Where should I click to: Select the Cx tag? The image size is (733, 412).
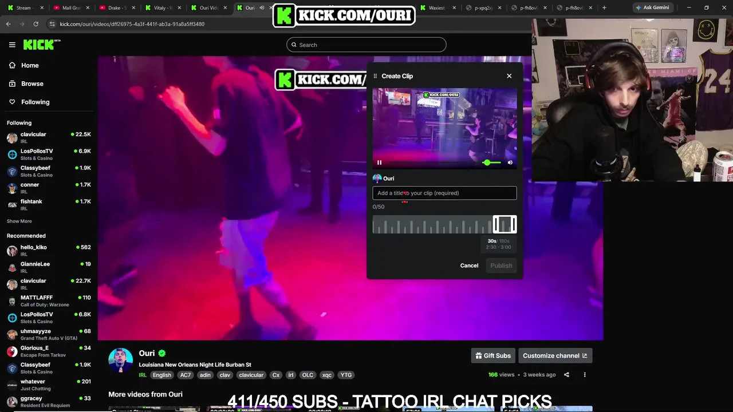(x=276, y=375)
